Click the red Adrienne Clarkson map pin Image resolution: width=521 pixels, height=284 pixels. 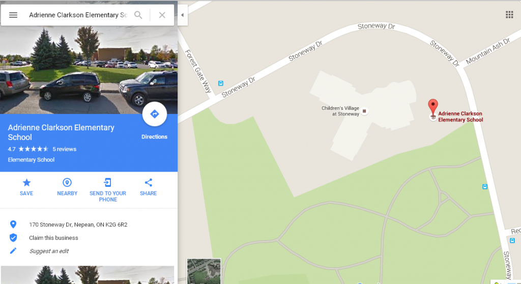(x=432, y=107)
